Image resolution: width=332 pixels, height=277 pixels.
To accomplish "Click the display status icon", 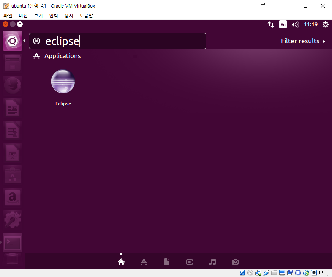I will pyautogui.click(x=282, y=273).
